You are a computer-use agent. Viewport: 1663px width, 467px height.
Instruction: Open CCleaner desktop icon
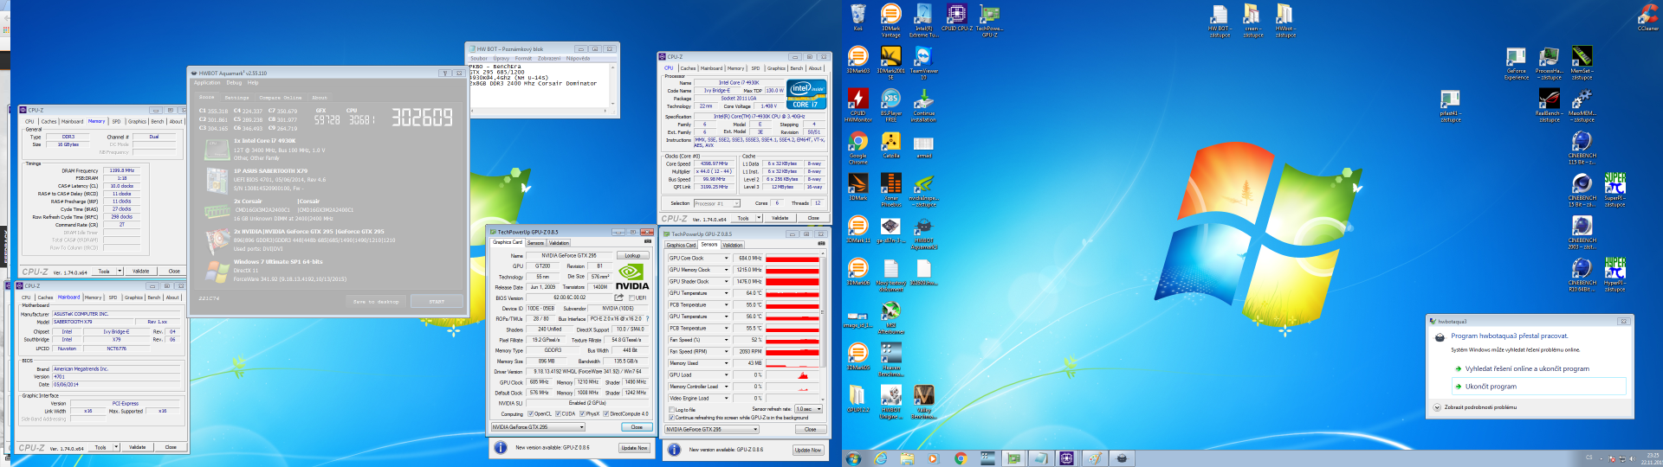pos(1648,18)
